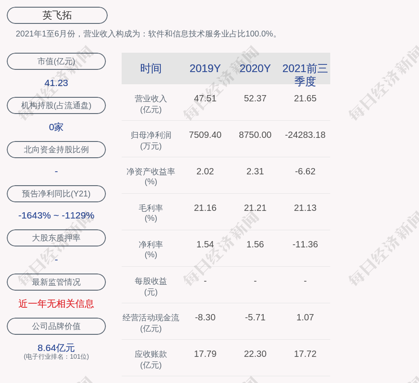
Task: Click the receivables value 17.72
Action: (x=305, y=354)
